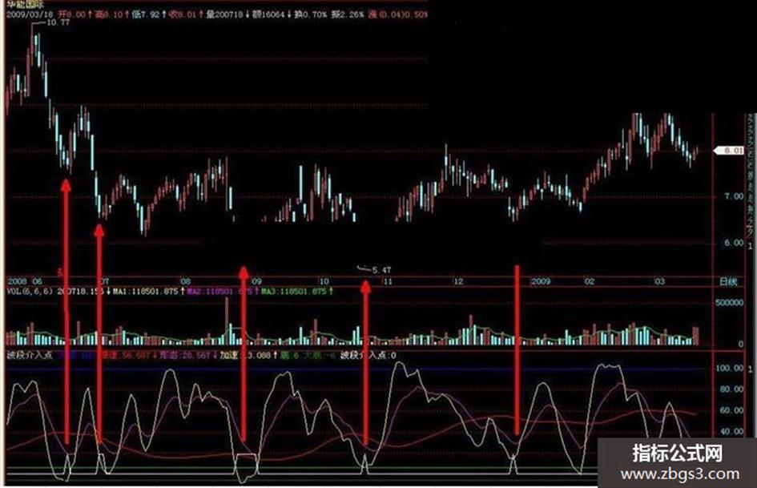Click the MA3 green volume value
The width and height of the screenshot is (757, 488).
point(293,292)
